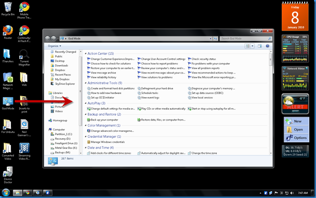This screenshot has width=316, height=198.
Task: Click the New button in gadget
Action: coord(296,121)
